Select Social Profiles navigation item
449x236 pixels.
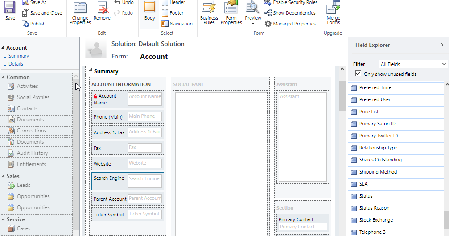click(36, 97)
